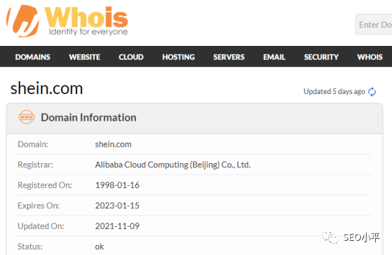Select SECURITY in the navigation bar

pos(321,57)
